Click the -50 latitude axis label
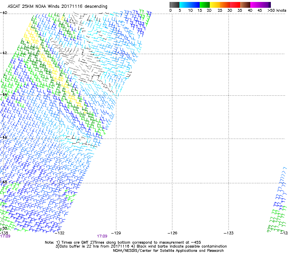Image resolution: width=288 pixels, height=253 pixels. coord(4,228)
